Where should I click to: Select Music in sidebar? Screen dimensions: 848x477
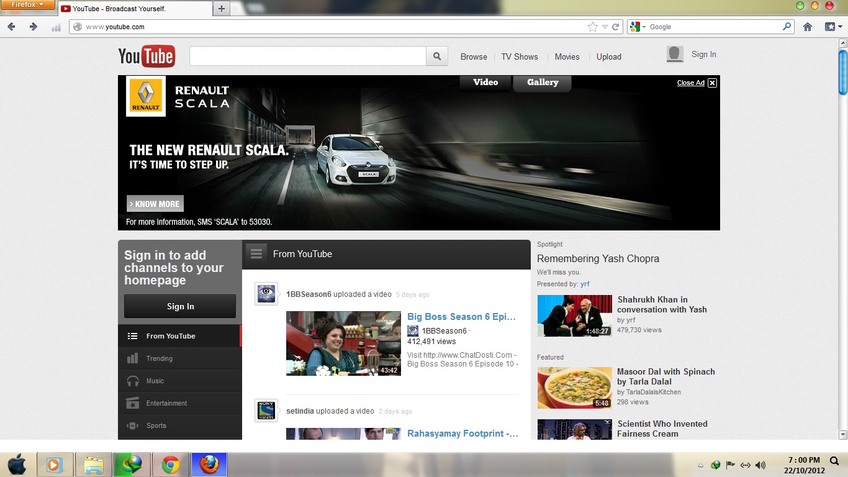[179, 381]
